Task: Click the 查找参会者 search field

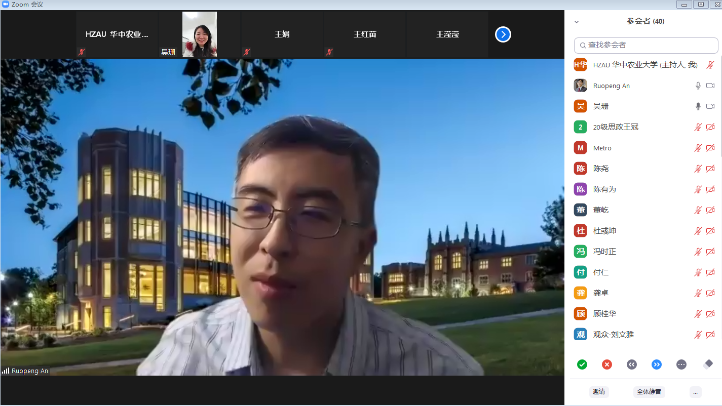Action: coord(646,45)
